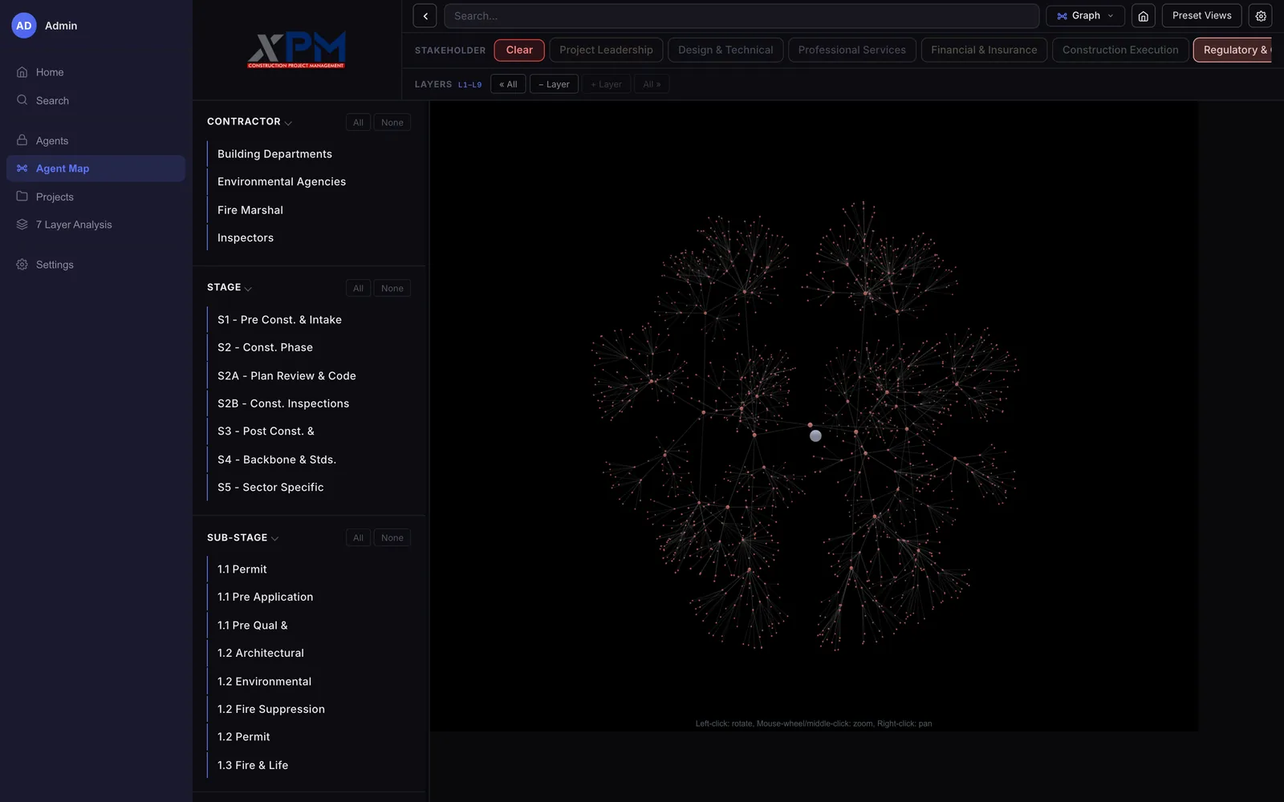
Task: Click the Search magnifier in sidebar
Action: [22, 100]
